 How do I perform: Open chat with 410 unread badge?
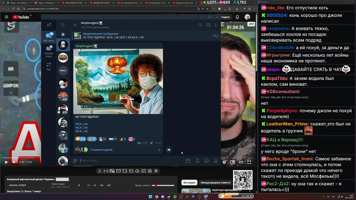63,109
